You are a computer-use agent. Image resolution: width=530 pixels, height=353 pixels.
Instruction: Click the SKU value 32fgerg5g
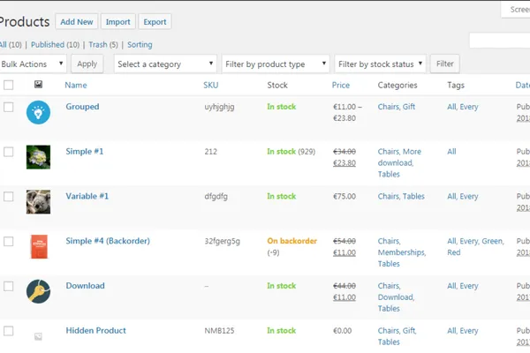tap(222, 242)
